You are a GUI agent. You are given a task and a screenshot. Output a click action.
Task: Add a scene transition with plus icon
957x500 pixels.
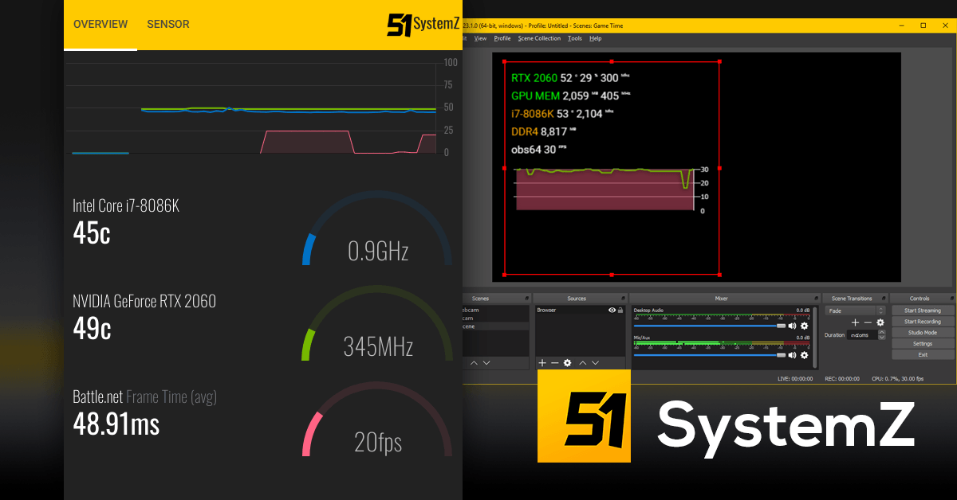[855, 322]
